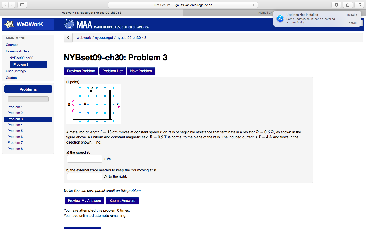Click the speed answer input field
The image size is (366, 229).
(85, 159)
